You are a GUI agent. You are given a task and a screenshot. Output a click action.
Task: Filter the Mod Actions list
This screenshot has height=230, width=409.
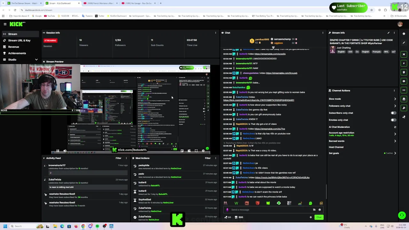coord(208,158)
